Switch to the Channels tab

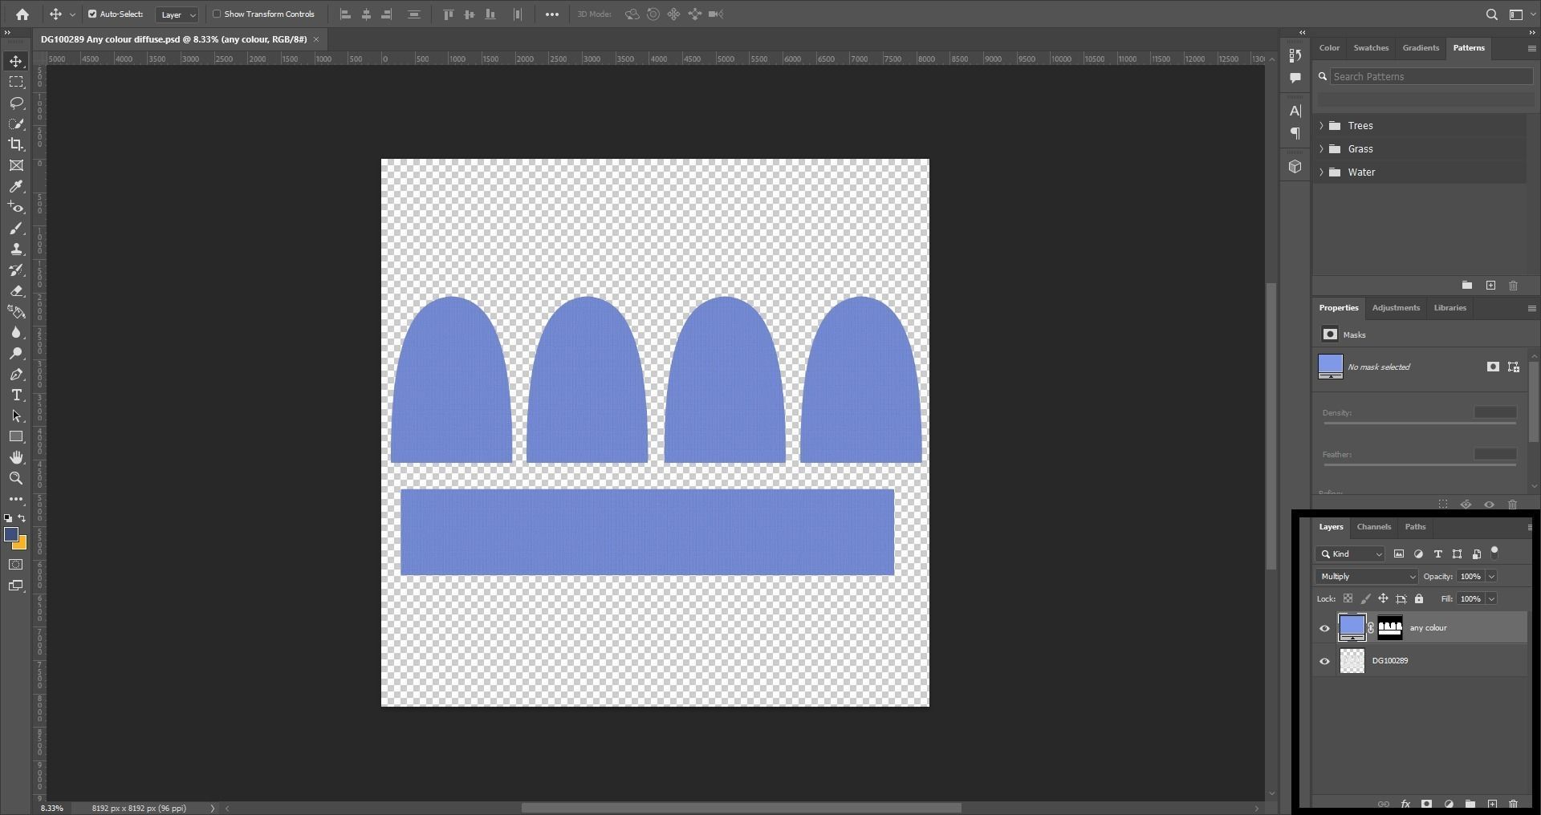click(1373, 527)
